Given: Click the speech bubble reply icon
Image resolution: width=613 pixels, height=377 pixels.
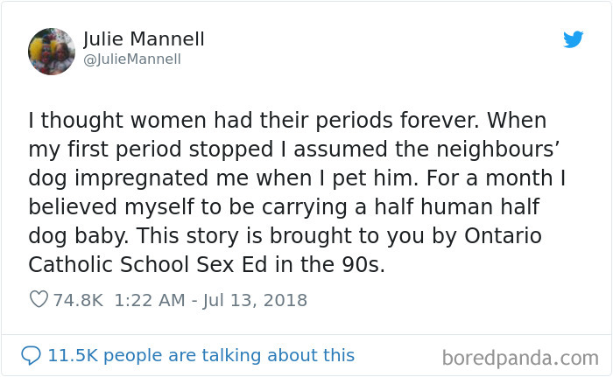Looking at the screenshot, I should pos(32,355).
